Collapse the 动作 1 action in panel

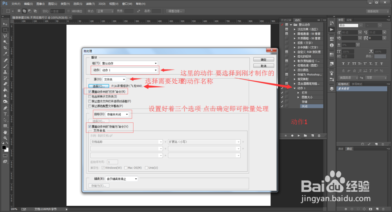pyautogui.click(x=294, y=88)
